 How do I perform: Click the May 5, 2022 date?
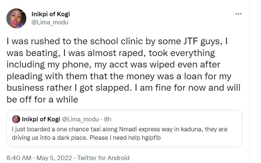coord(55,158)
